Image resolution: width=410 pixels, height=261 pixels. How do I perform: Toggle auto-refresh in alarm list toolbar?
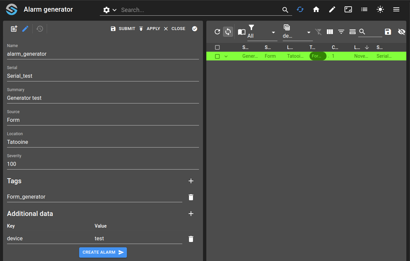[228, 32]
